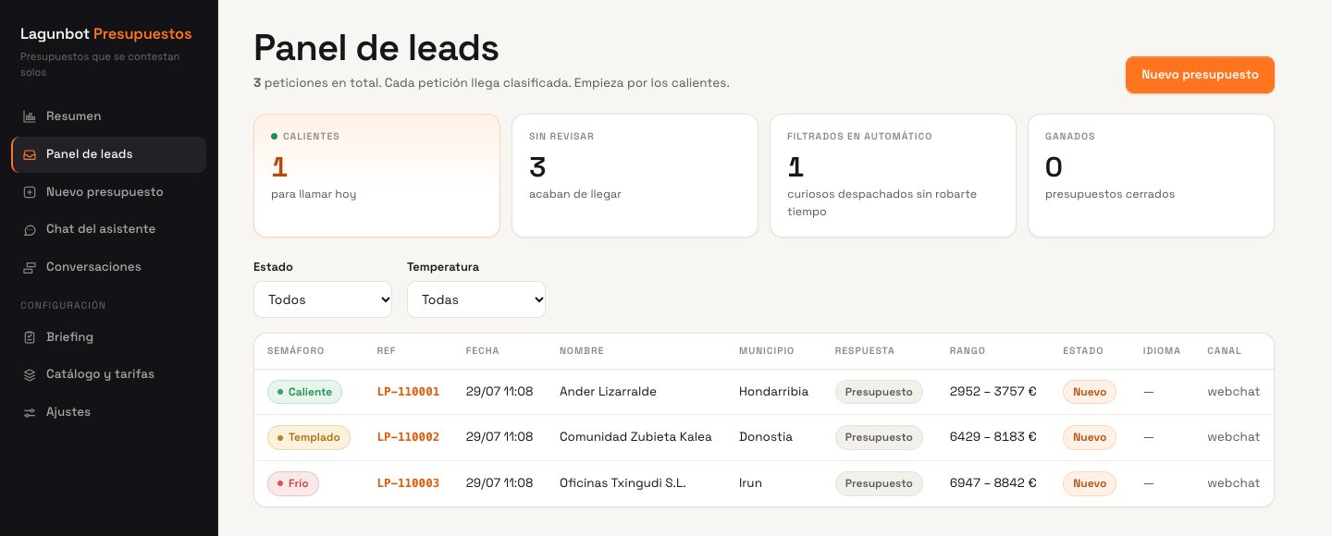This screenshot has height=536, width=1332.
Task: Click webchat in the Oficinas Txingudi row
Action: 1233,483
